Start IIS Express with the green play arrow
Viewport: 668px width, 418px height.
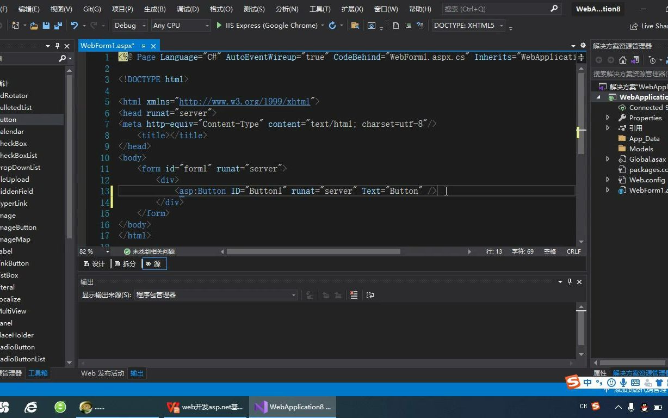(219, 26)
